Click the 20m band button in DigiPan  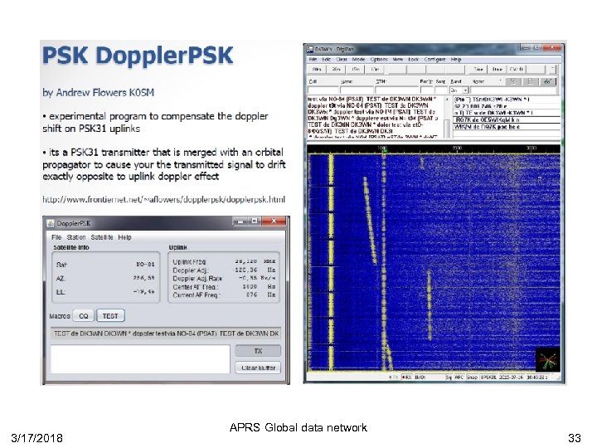[336, 70]
